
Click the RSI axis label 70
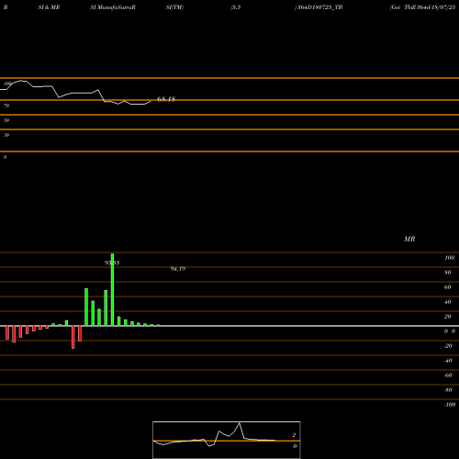click(6, 106)
